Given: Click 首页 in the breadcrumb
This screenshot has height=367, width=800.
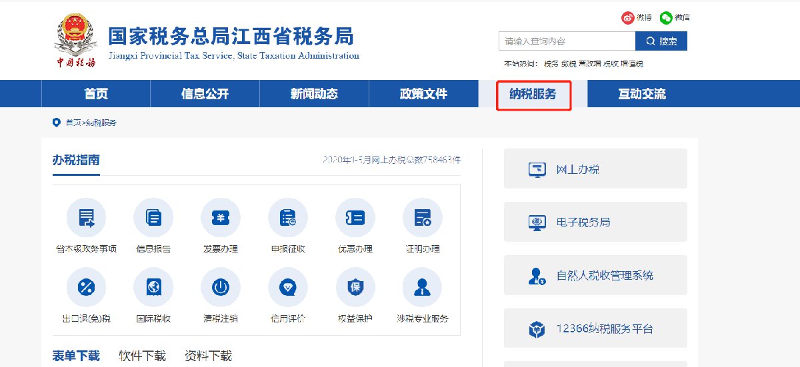Looking at the screenshot, I should pyautogui.click(x=73, y=123).
